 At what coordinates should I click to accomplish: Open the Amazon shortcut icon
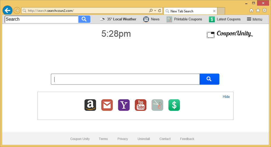coord(90,105)
